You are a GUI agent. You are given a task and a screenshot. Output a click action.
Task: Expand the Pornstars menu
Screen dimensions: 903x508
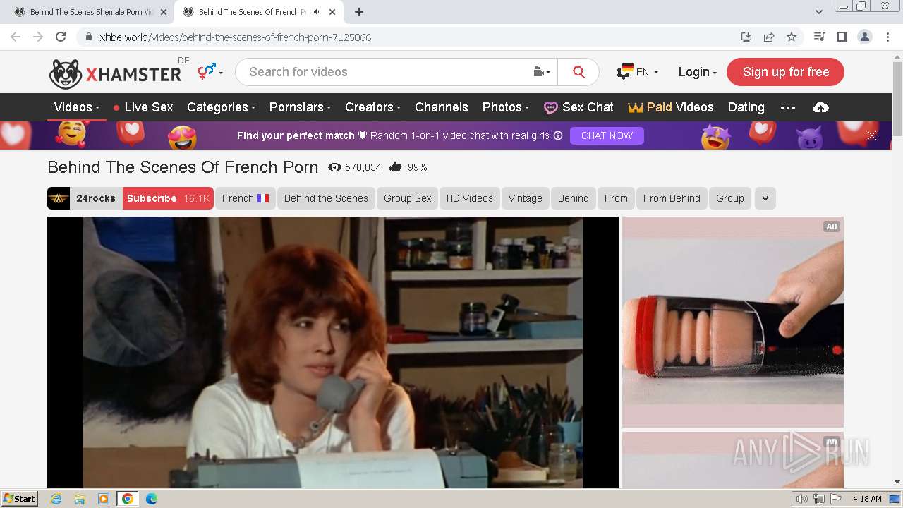[x=300, y=107]
